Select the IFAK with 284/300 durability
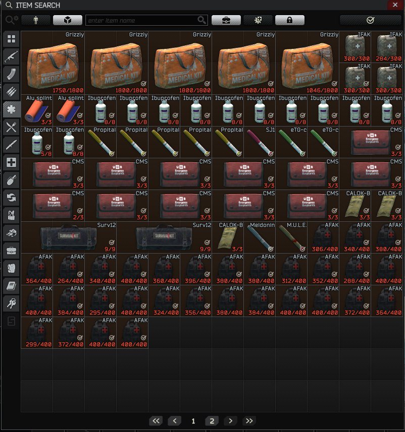This screenshot has width=405, height=432. point(387,46)
